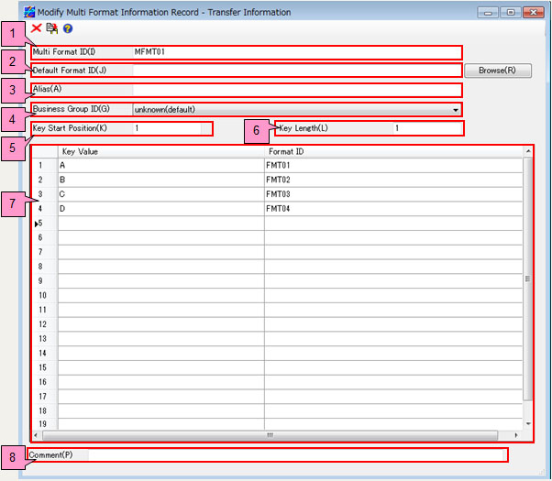Click the Comment(P) text field
The height and width of the screenshot is (481, 552).
pyautogui.click(x=296, y=454)
